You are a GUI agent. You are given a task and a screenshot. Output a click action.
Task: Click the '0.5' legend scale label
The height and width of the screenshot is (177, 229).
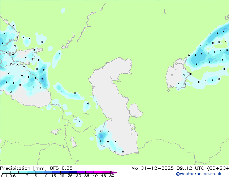(x=13, y=176)
